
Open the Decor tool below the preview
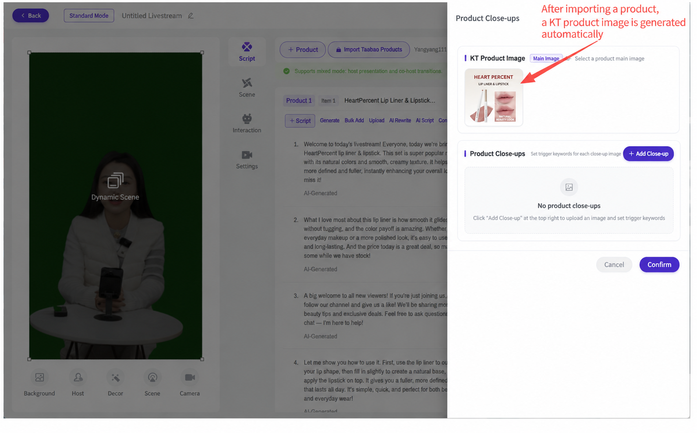click(115, 377)
